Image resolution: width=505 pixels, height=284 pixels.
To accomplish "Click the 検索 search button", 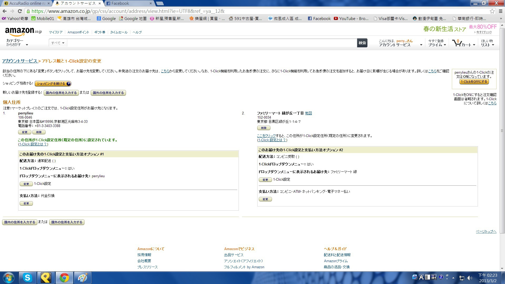I will click(362, 43).
